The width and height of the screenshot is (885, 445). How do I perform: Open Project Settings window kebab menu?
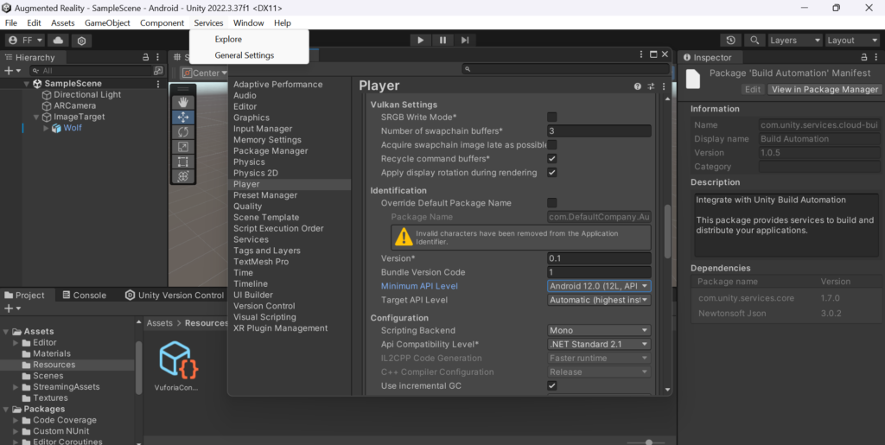coord(641,54)
